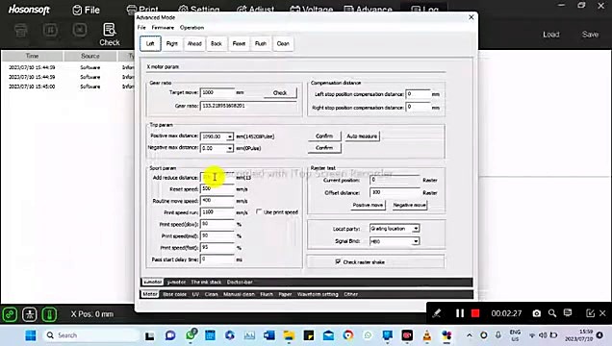Click the Reset speed input field
The height and width of the screenshot is (346, 612).
click(217, 189)
